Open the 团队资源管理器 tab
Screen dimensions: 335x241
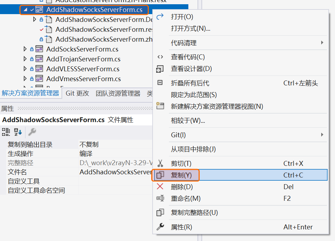[x=118, y=94]
